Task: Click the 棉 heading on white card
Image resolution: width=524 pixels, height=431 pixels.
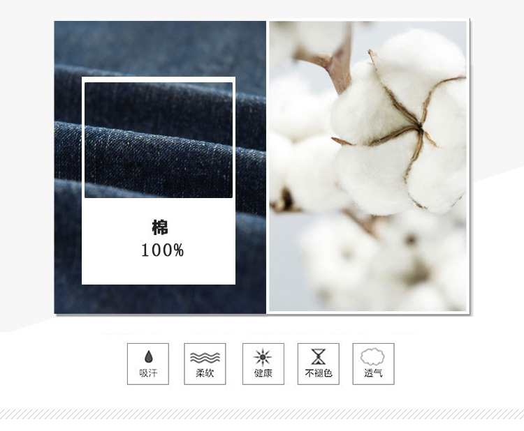Action: (x=160, y=227)
